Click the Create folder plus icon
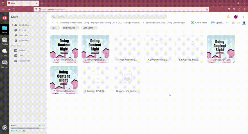The image size is (248, 134). pos(192,23)
